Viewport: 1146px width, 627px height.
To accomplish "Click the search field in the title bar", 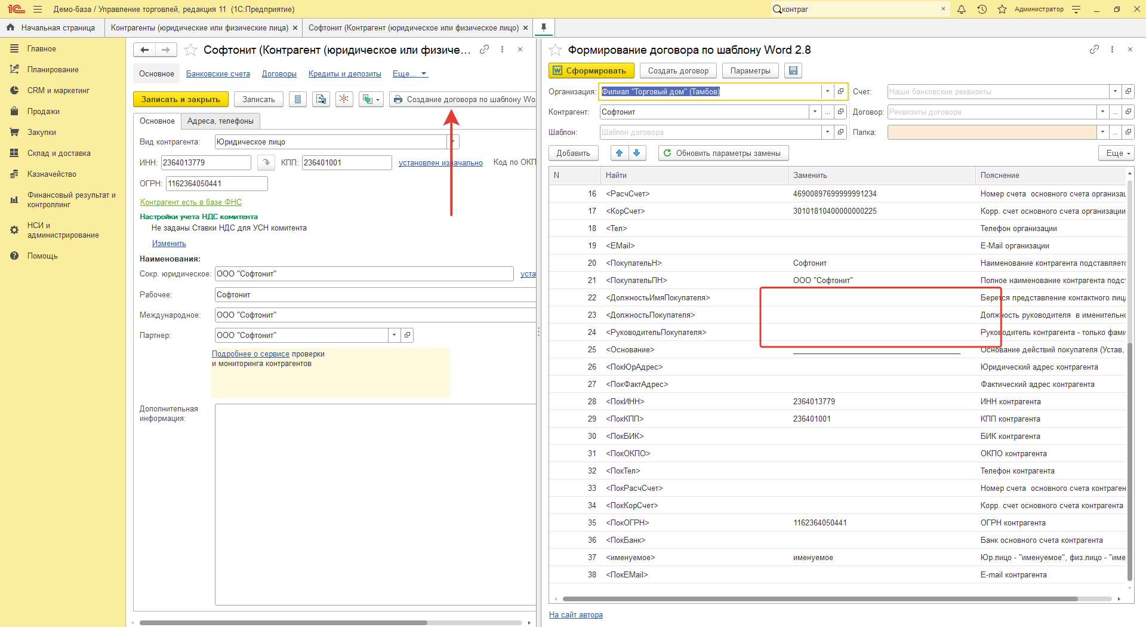I will coord(860,9).
